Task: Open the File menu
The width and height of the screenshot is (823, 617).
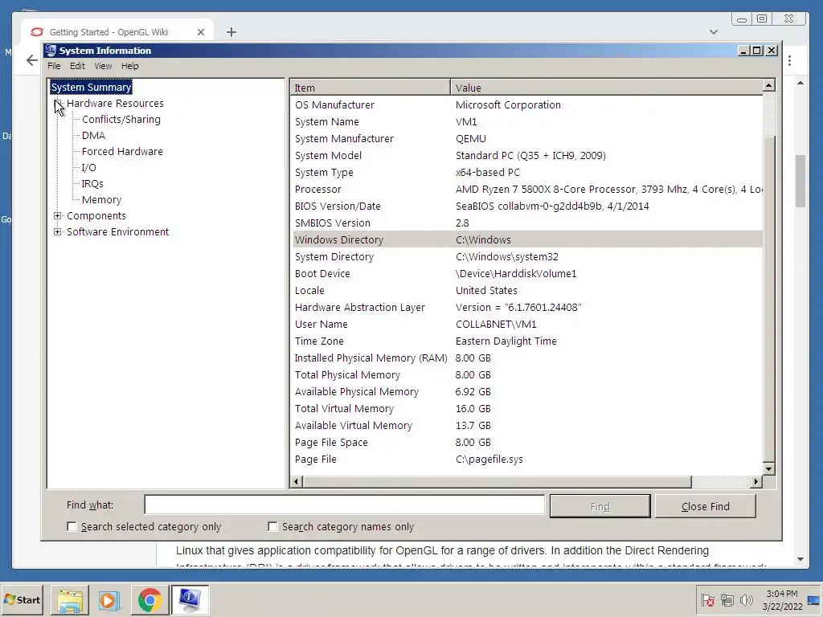Action: click(x=54, y=66)
